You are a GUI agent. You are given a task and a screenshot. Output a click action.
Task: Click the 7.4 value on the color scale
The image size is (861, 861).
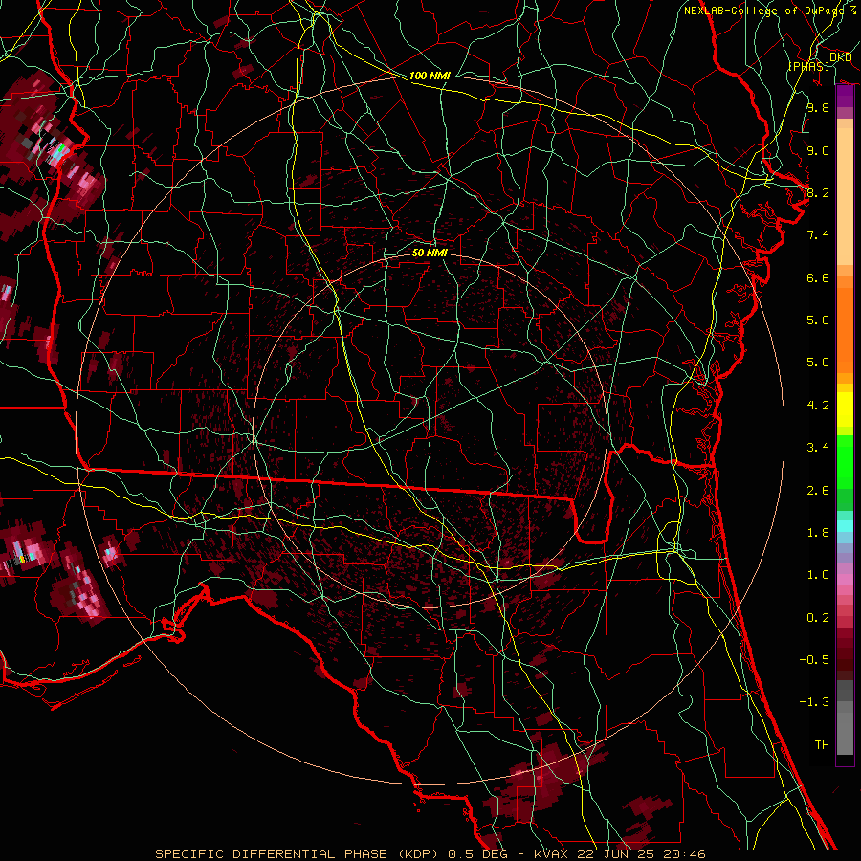coord(818,235)
